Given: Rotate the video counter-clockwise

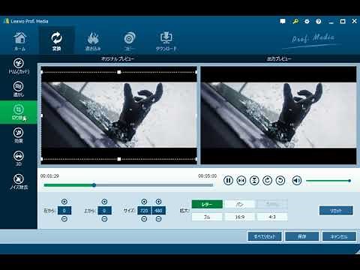Looking at the screenshot, I should 280,180.
